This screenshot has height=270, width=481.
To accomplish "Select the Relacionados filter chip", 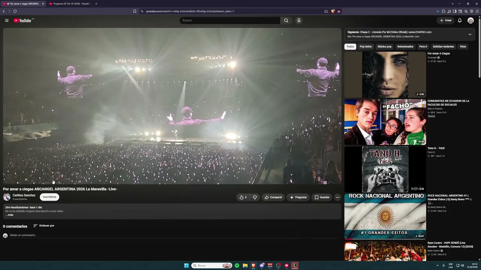I will [x=405, y=46].
